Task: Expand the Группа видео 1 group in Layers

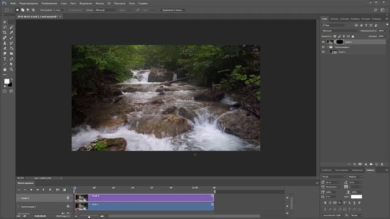Action: (x=327, y=47)
